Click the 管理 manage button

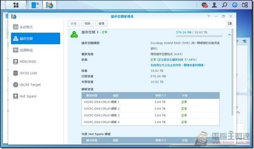102,23
